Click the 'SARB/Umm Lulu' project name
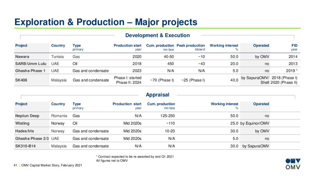The image size is (313, 176). click(x=31, y=64)
